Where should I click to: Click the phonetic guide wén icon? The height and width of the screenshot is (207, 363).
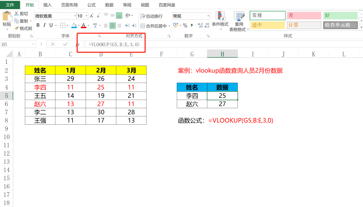95,25
